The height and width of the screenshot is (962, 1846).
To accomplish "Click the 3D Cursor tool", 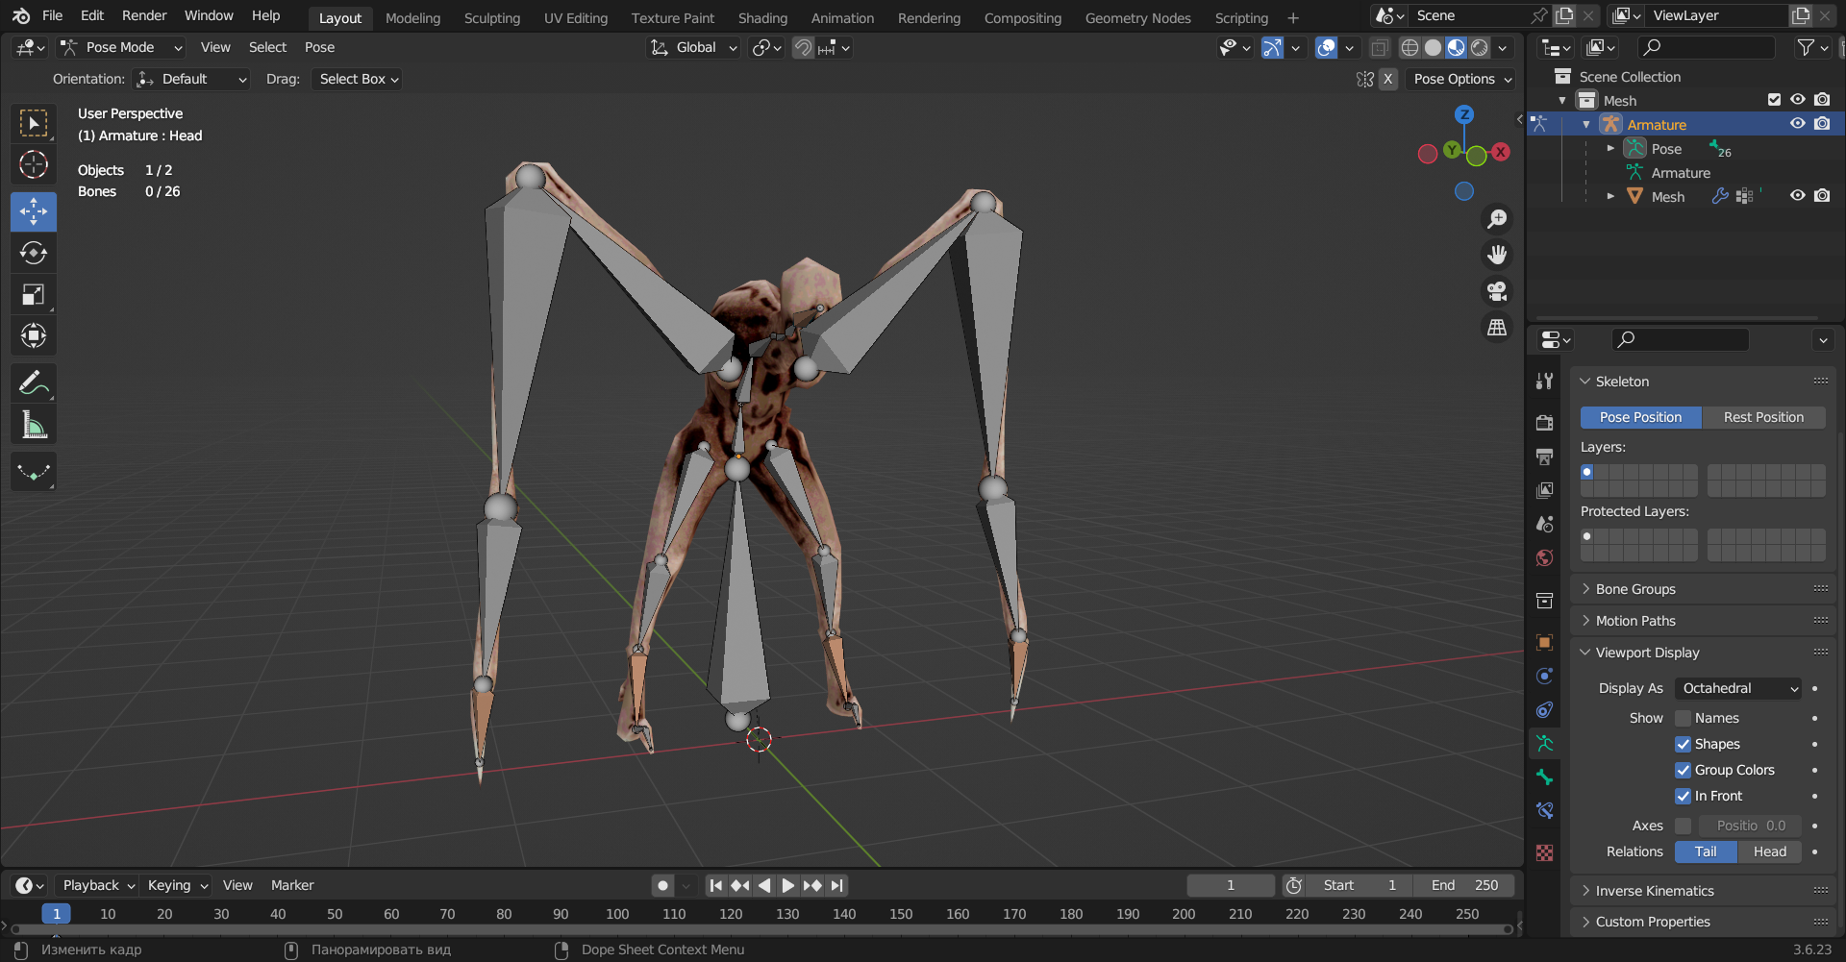I will click(x=34, y=165).
